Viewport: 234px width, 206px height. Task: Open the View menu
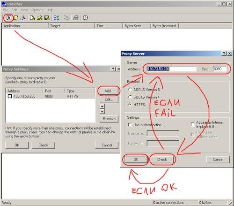pyautogui.click(x=24, y=10)
